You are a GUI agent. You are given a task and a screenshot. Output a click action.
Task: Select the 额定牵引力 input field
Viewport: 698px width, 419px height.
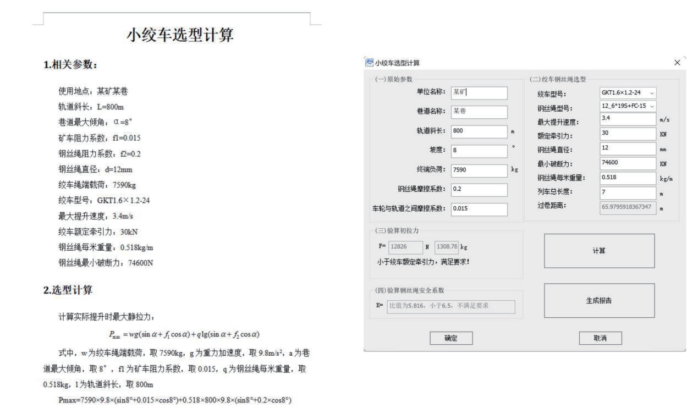pyautogui.click(x=628, y=134)
